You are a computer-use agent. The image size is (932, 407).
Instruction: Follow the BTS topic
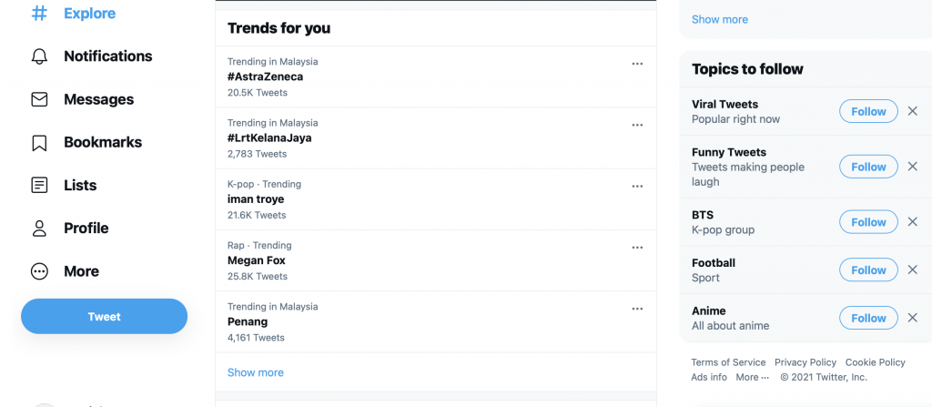(868, 222)
